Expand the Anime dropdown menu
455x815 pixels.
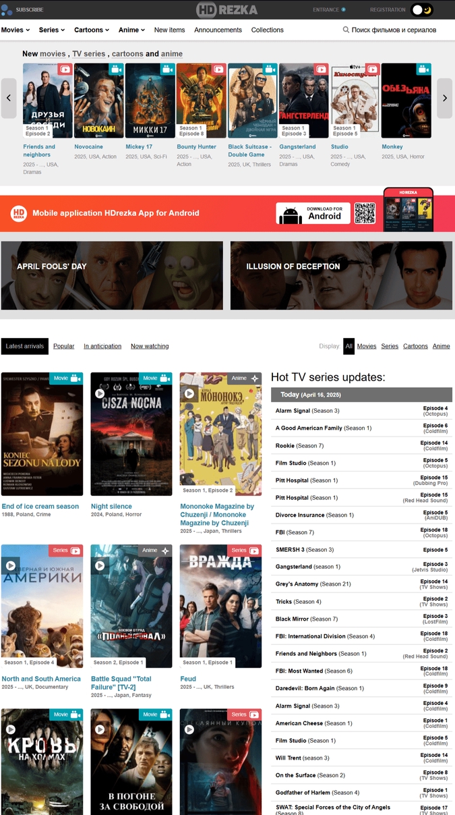pos(132,30)
